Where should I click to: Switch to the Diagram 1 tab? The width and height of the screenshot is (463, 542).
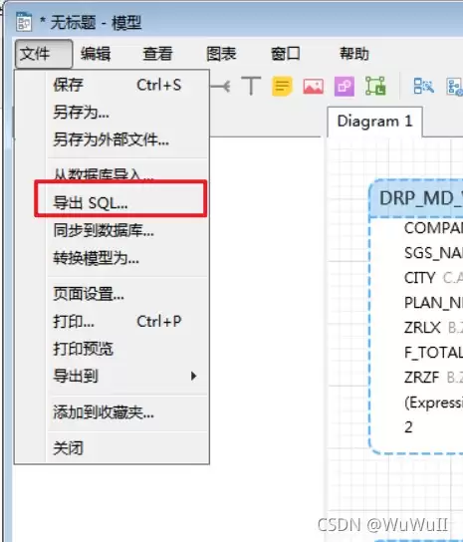pos(375,122)
